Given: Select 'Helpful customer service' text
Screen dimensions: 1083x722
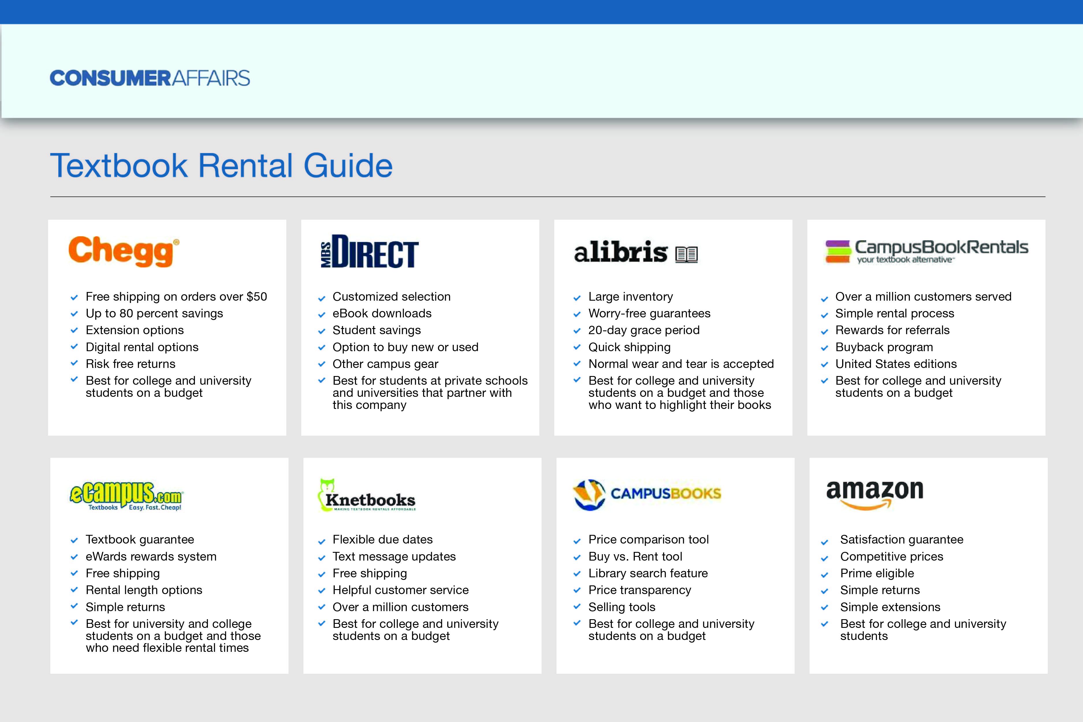Looking at the screenshot, I should 401,590.
